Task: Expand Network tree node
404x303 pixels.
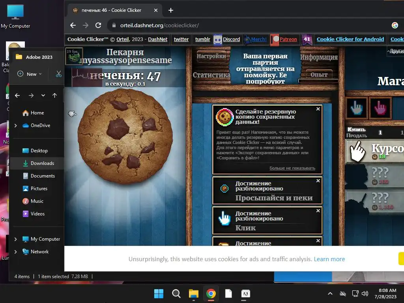Action: tap(16, 252)
